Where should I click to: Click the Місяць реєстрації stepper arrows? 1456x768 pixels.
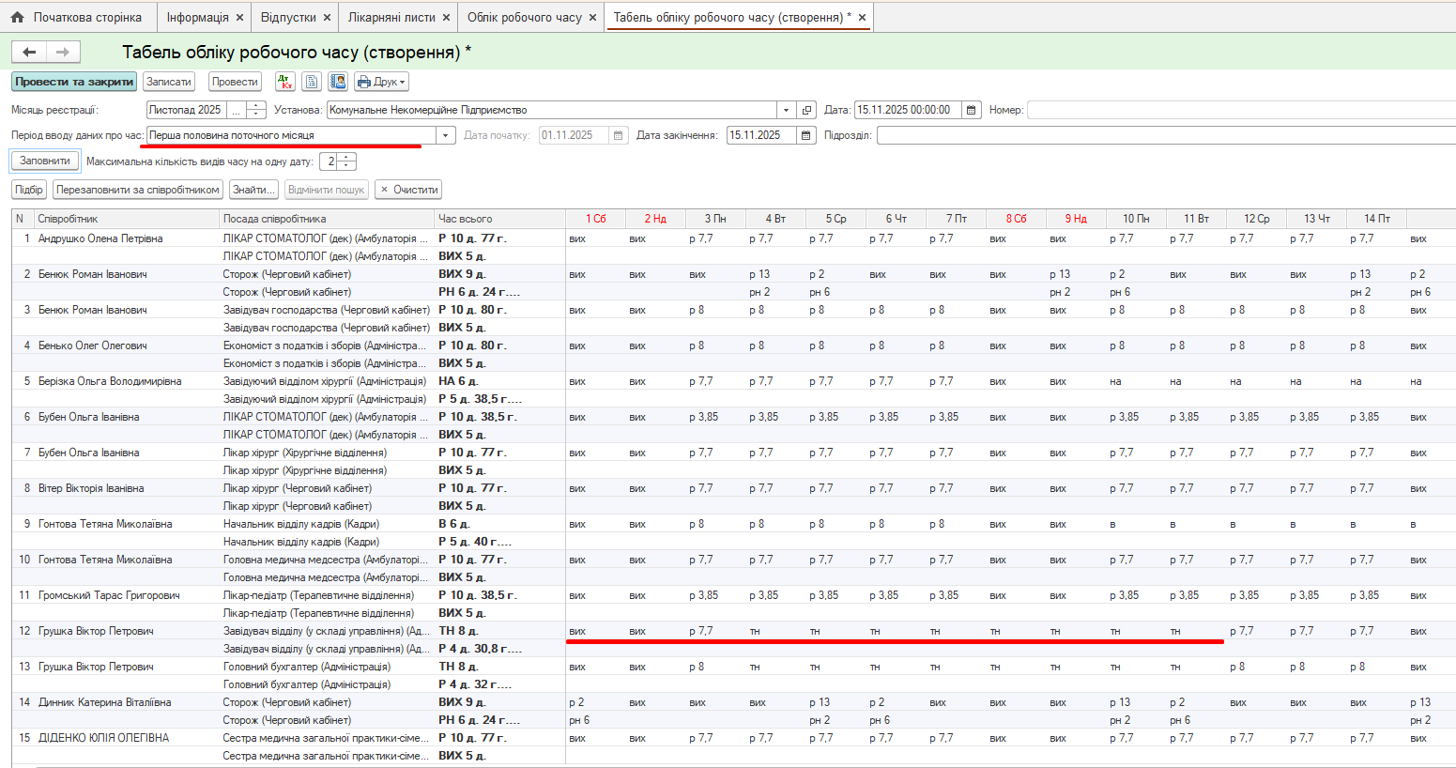(256, 110)
